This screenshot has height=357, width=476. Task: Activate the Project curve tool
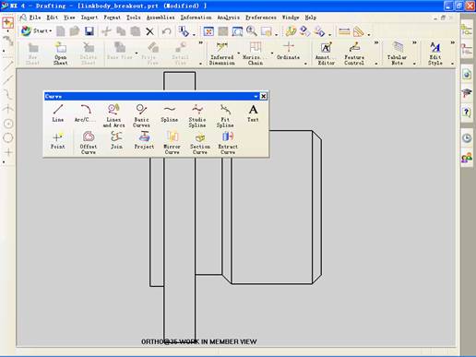(x=144, y=140)
